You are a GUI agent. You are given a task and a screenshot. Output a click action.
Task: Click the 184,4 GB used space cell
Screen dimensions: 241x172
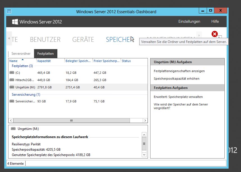click(72, 80)
